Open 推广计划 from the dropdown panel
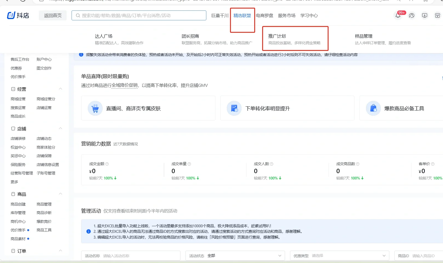Screen dimensions: 443x263 click(x=277, y=36)
